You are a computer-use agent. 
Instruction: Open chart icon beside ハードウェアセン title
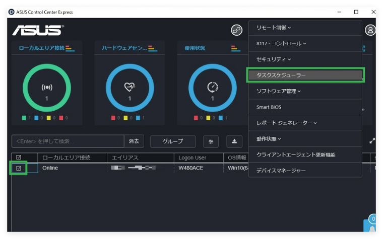tap(153, 48)
